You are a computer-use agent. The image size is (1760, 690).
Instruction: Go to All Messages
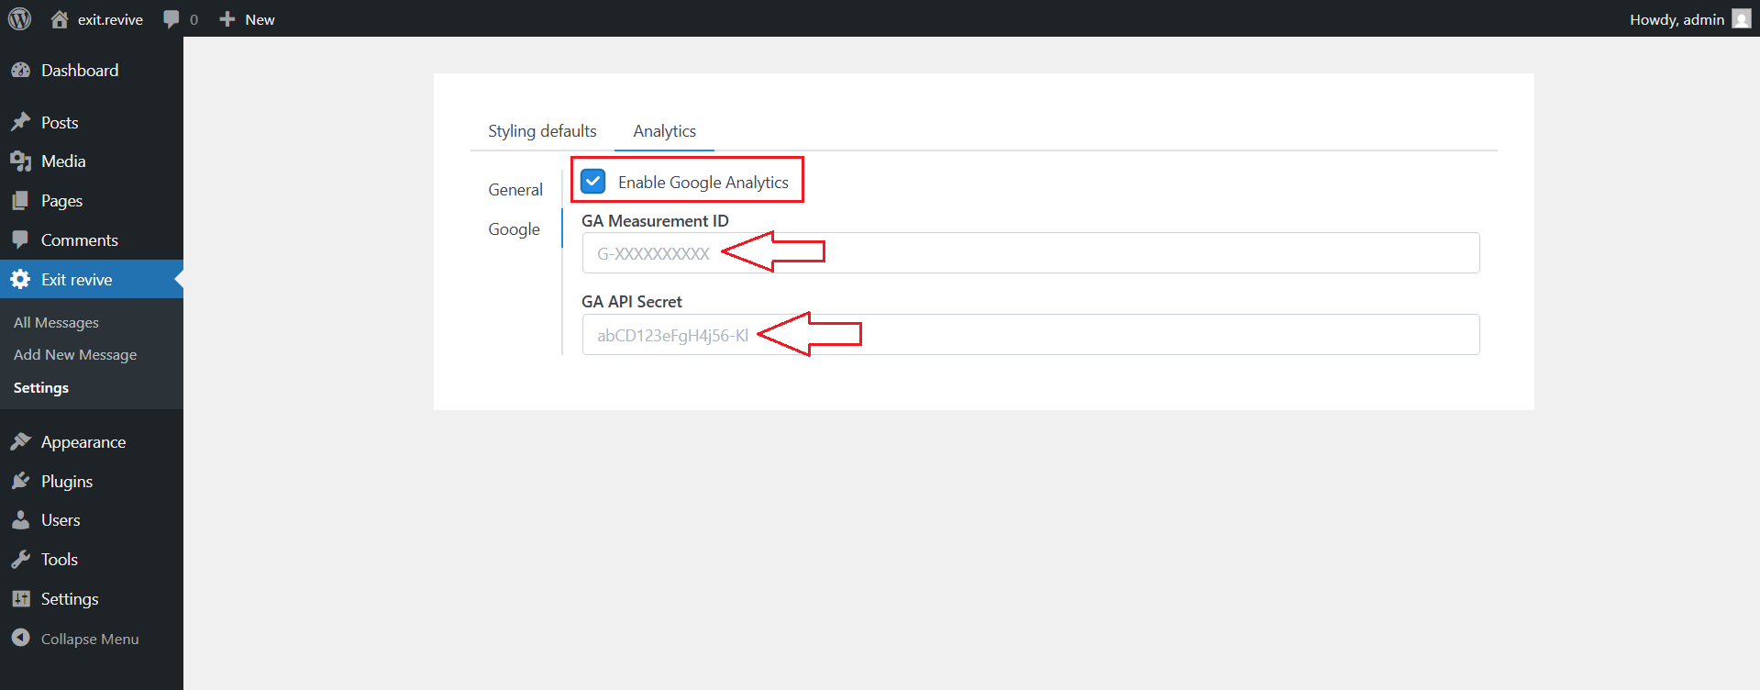point(56,323)
